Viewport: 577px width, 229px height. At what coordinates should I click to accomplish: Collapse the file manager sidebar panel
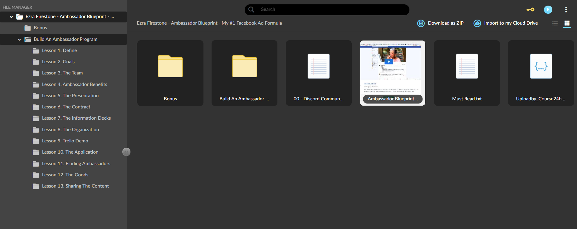click(126, 152)
